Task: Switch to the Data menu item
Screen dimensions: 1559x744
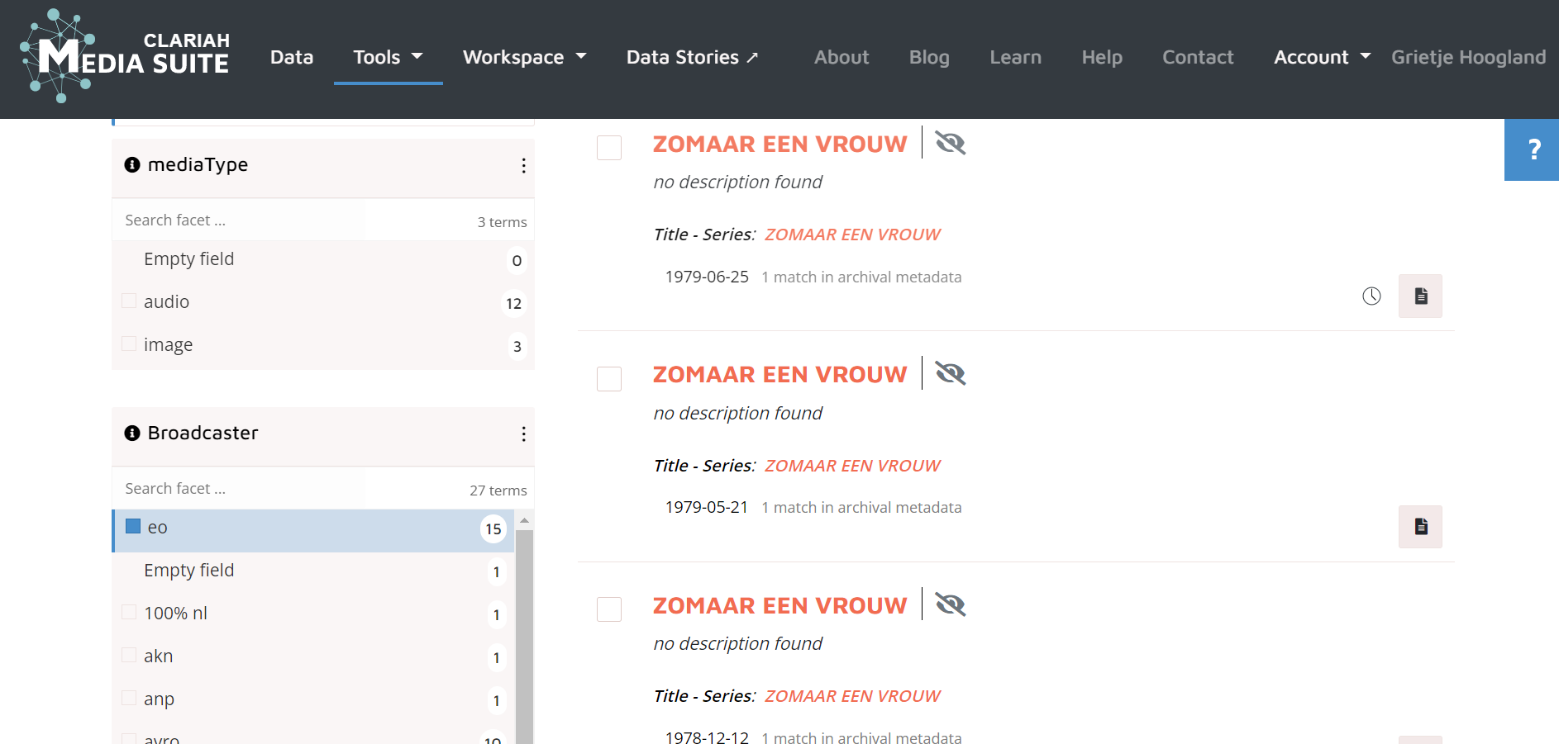Action: 291,57
